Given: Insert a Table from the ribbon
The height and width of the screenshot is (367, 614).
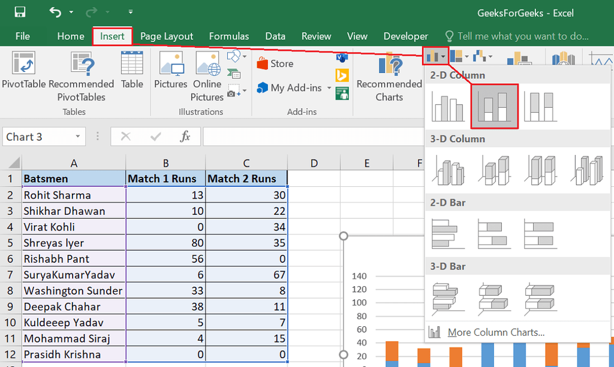Looking at the screenshot, I should pos(132,69).
